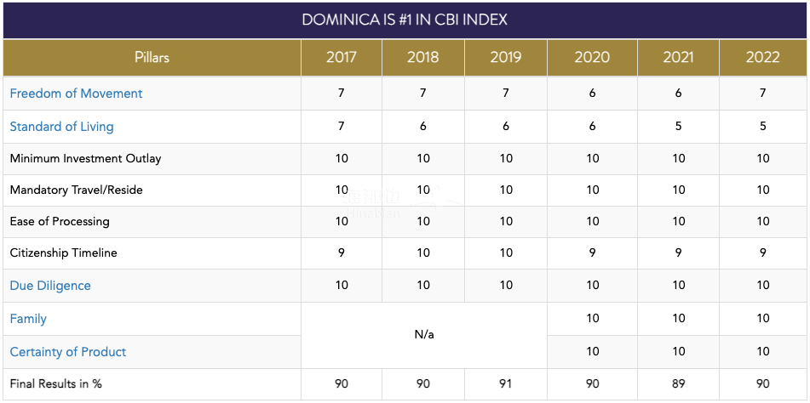The image size is (810, 403).
Task: Click the table title Dominica is #1
Action: (405, 20)
